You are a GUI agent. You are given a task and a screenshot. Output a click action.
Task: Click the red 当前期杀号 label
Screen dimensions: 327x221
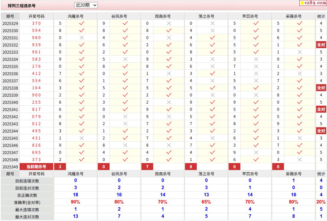pos(36,167)
